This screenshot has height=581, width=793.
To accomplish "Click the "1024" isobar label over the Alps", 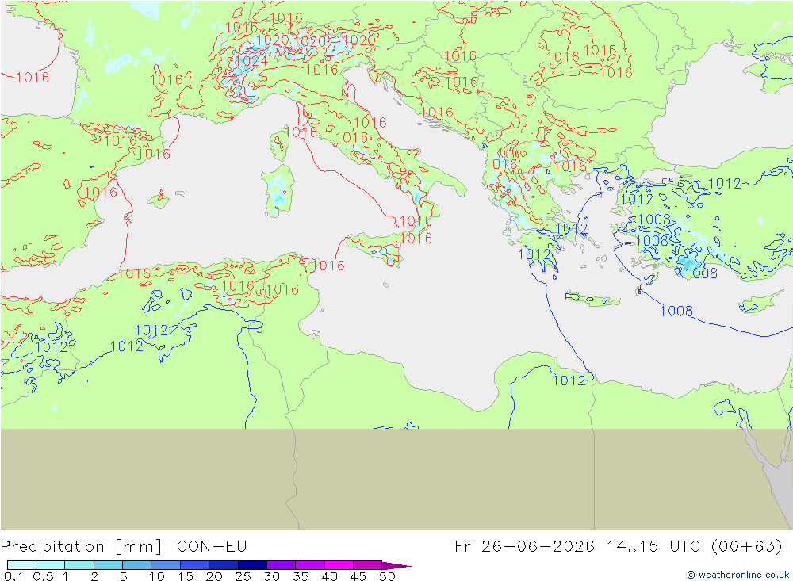I will coord(251,61).
